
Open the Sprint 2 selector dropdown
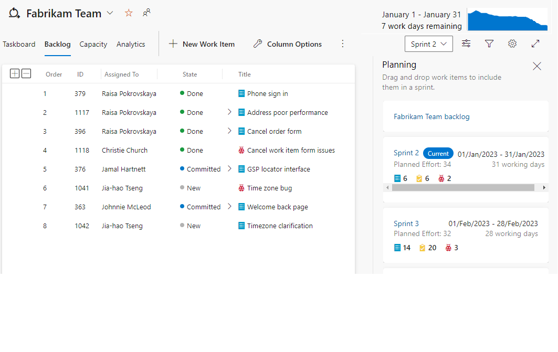pos(429,44)
